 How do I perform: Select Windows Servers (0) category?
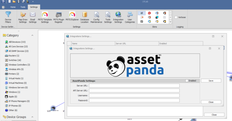coord(16,88)
